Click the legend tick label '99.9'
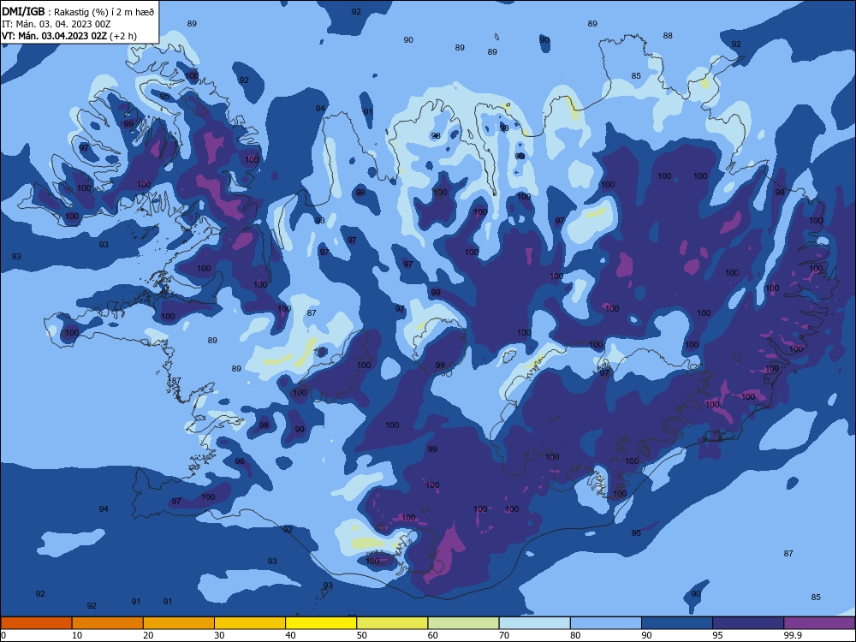Screen dimensions: 856x642 [x=792, y=635]
